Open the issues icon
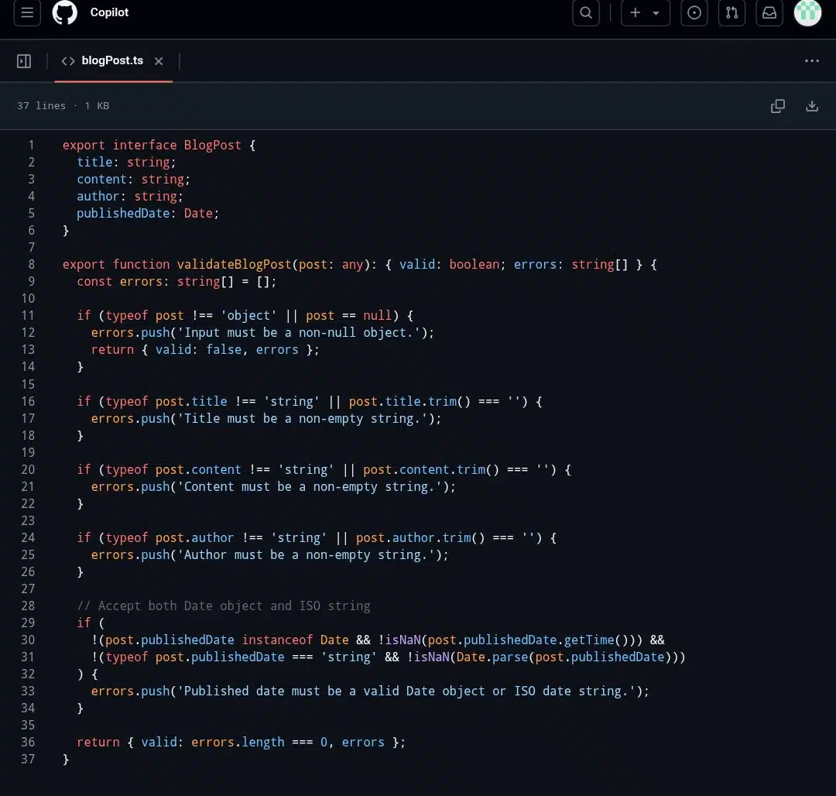The height and width of the screenshot is (796, 836). pyautogui.click(x=694, y=12)
